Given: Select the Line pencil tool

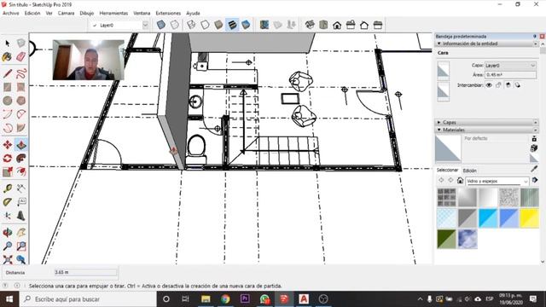Looking at the screenshot, I should [8, 73].
